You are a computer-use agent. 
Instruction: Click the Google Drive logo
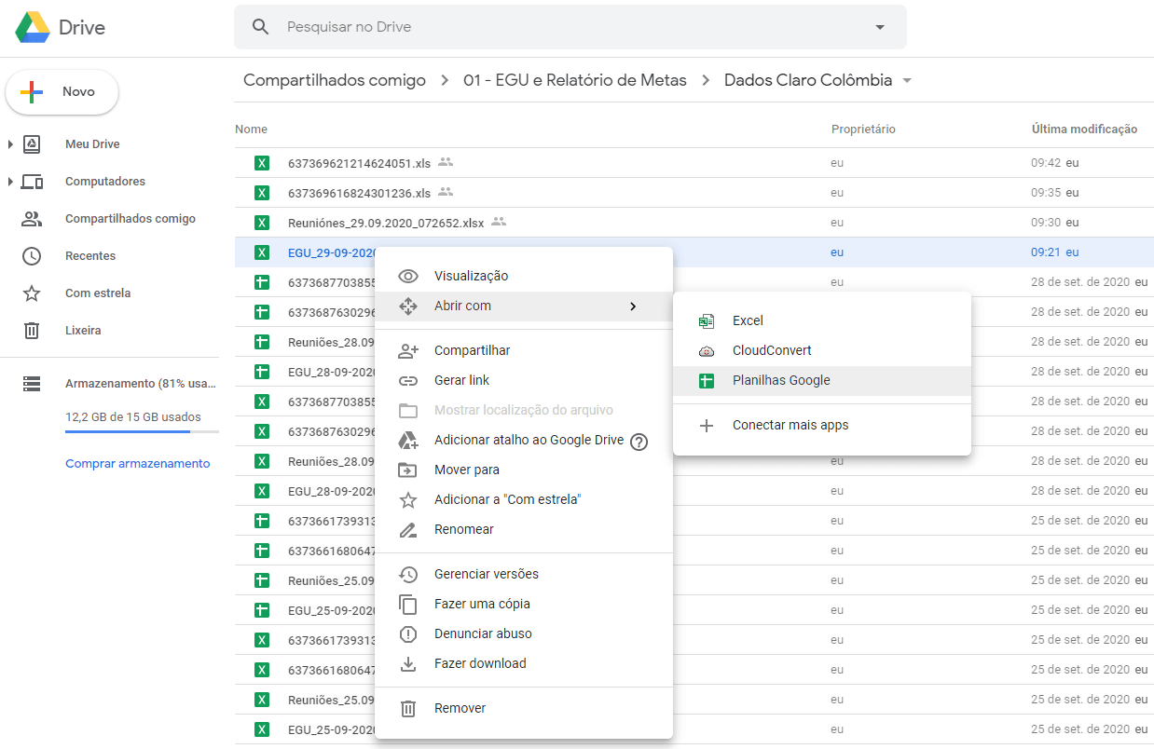pos(33,28)
